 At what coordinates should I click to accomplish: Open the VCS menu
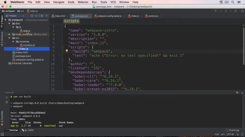point(113,2)
